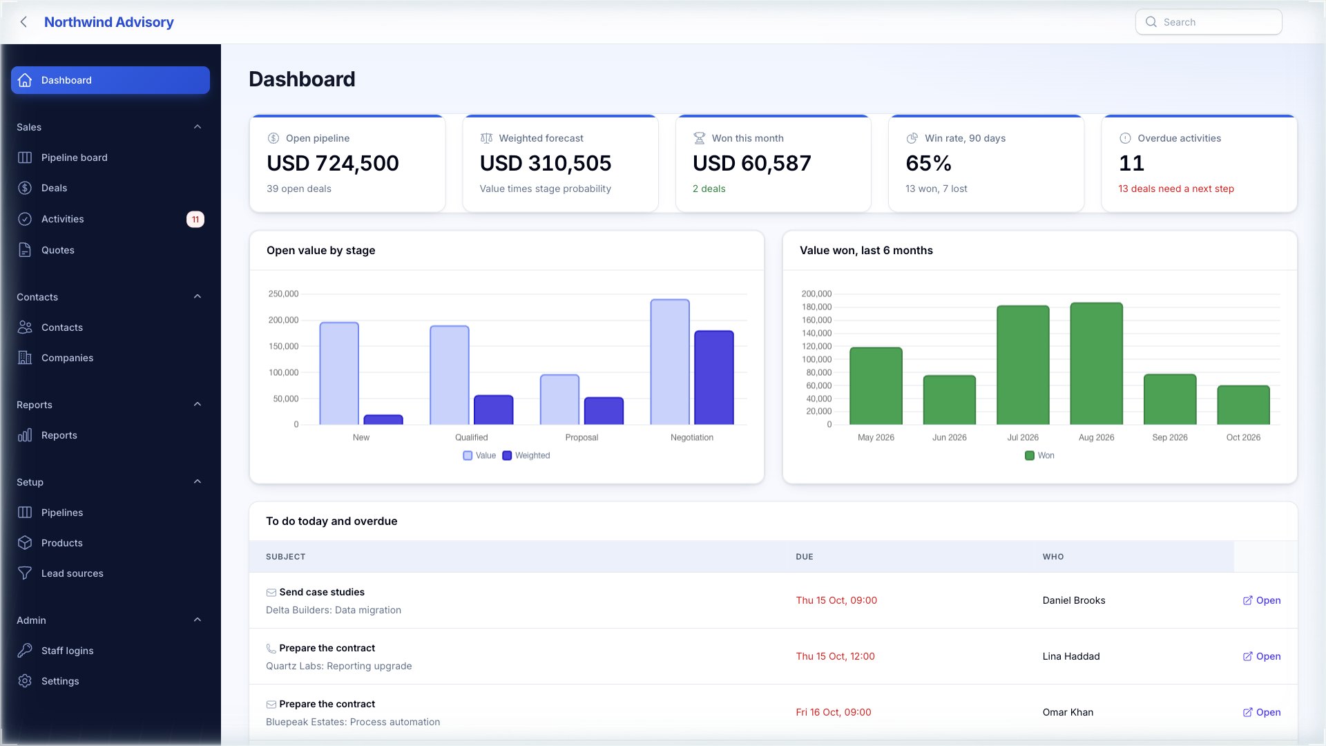1326x746 pixels.
Task: Click the Quotes document icon
Action: click(x=25, y=250)
